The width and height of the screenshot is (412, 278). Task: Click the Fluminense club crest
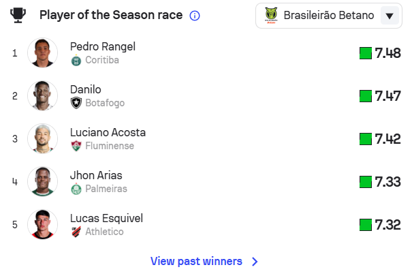click(76, 146)
